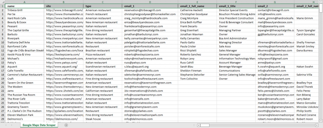
Task: Select column A header
Action: pyautogui.click(x=25, y=2)
